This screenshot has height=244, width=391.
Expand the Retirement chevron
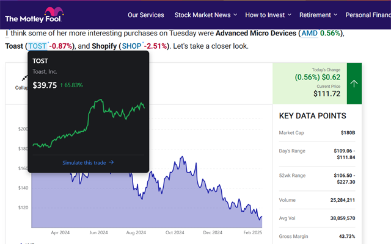335,15
